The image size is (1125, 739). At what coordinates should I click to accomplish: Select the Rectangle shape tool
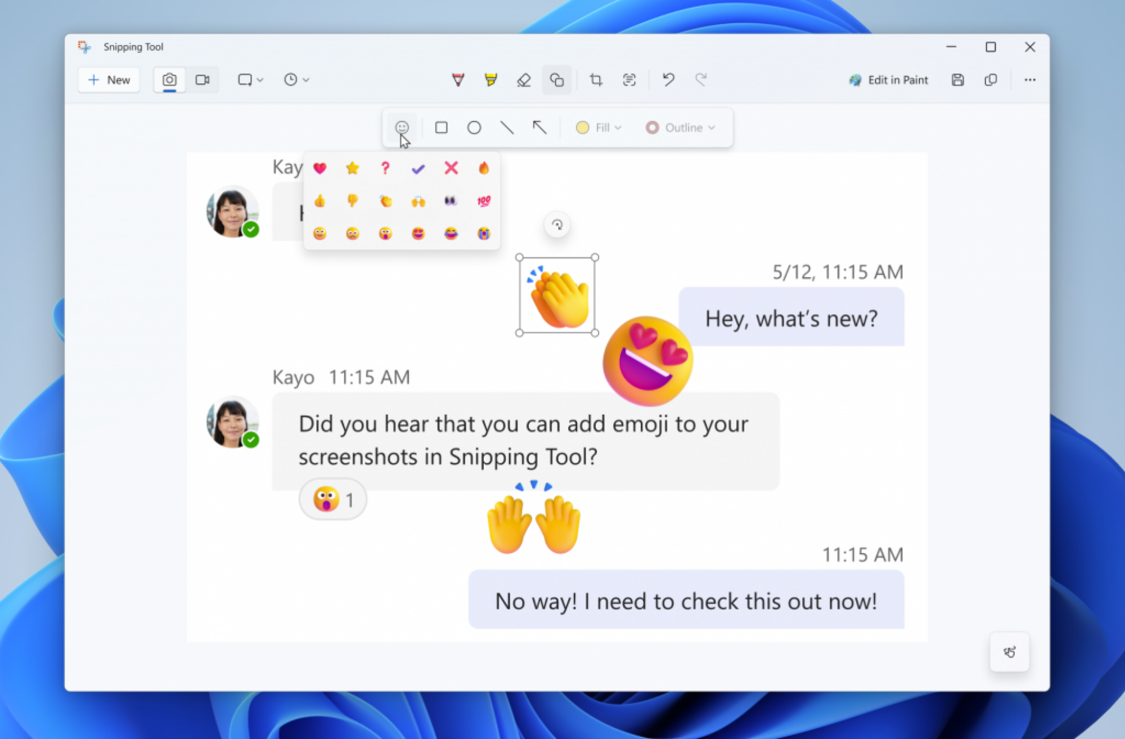pos(441,128)
